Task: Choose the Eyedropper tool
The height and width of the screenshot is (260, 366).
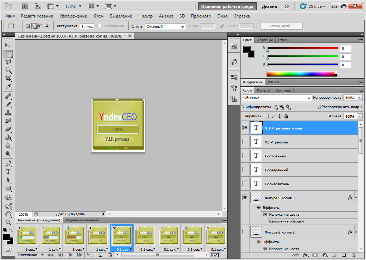Action: 8,87
